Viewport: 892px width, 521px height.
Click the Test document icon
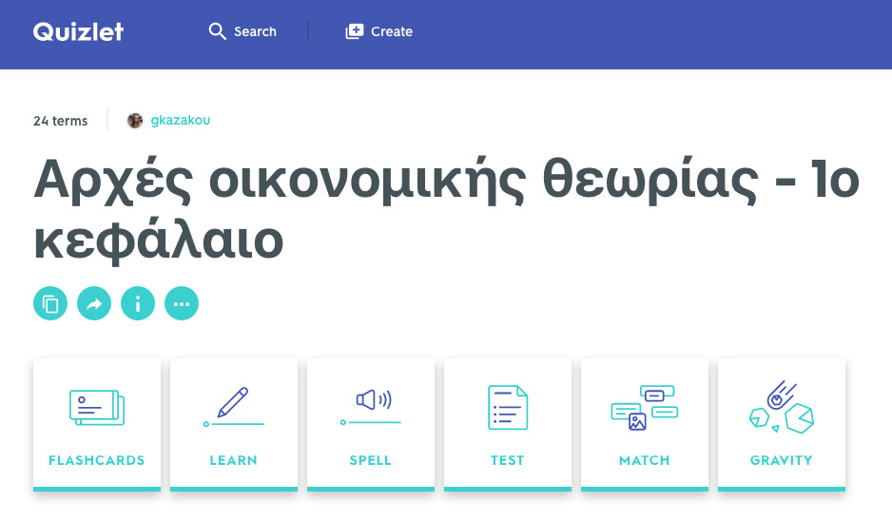pos(508,407)
